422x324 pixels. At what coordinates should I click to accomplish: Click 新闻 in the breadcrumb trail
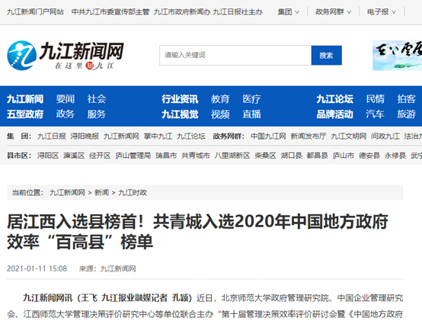101,193
